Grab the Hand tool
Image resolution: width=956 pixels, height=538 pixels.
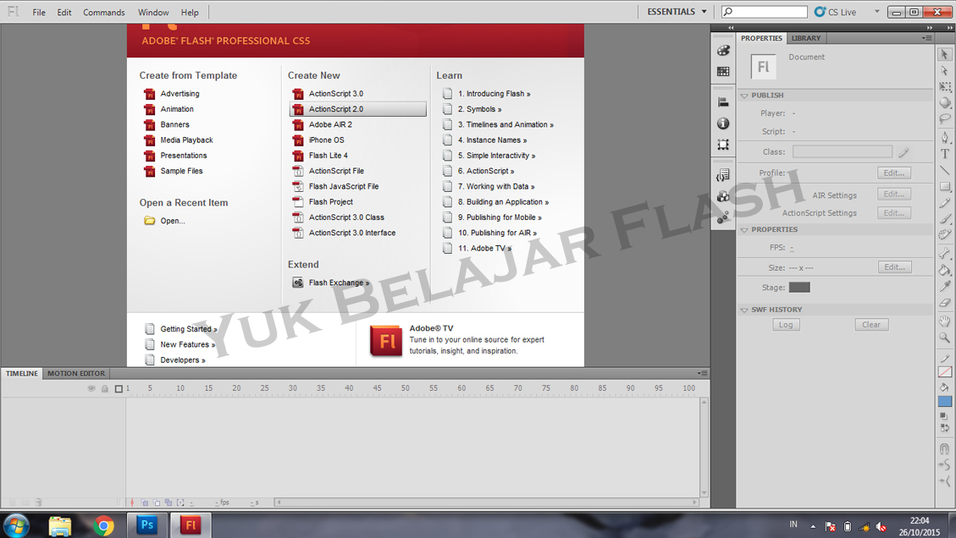[945, 321]
